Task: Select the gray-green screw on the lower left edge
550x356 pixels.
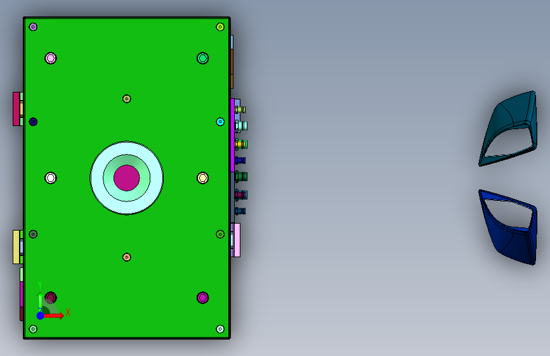Action: [33, 234]
